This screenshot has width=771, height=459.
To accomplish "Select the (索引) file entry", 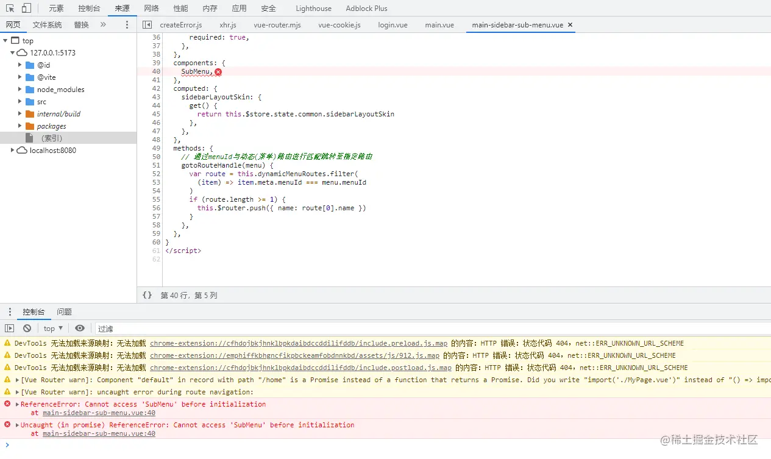I will (68, 138).
